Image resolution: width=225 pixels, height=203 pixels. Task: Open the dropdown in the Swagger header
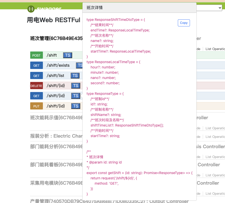click(209, 8)
